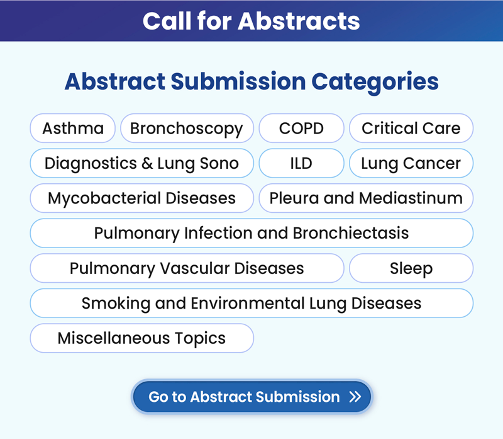Go to Abstract Submission button

point(252,397)
